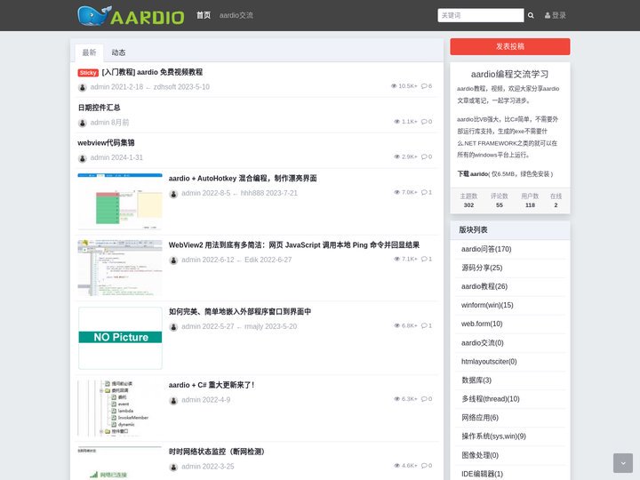The height and width of the screenshot is (480, 640).
Task: Click the 下载 aardio download link
Action: pos(473,174)
